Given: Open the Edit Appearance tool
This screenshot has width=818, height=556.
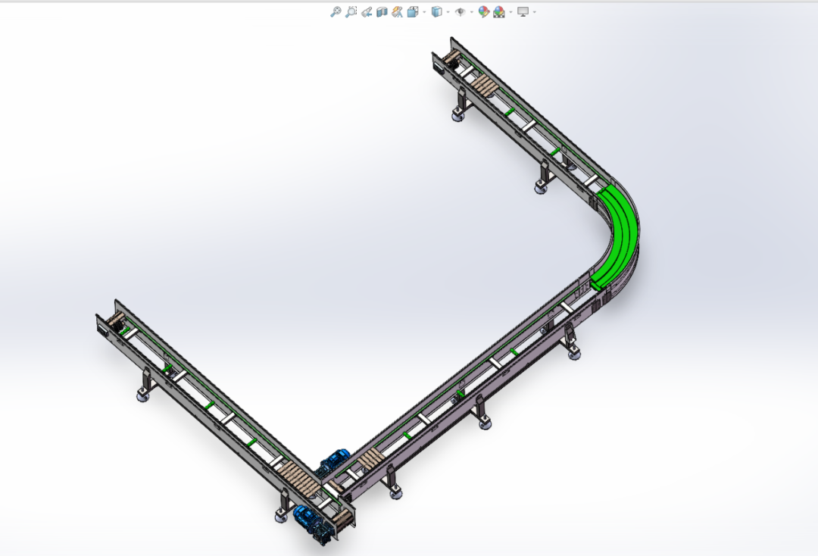Looking at the screenshot, I should point(483,11).
